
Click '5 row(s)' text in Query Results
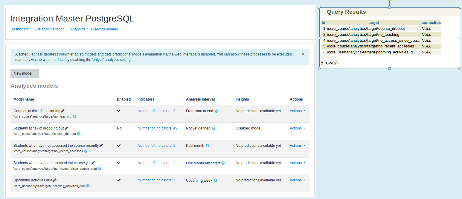tap(329, 63)
